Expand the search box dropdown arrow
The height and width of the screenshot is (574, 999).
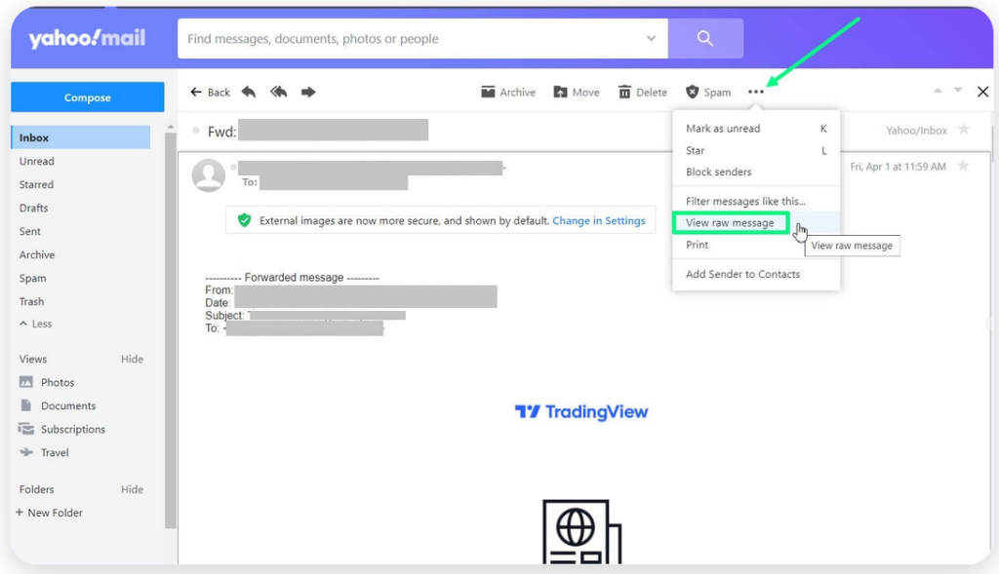tap(651, 39)
